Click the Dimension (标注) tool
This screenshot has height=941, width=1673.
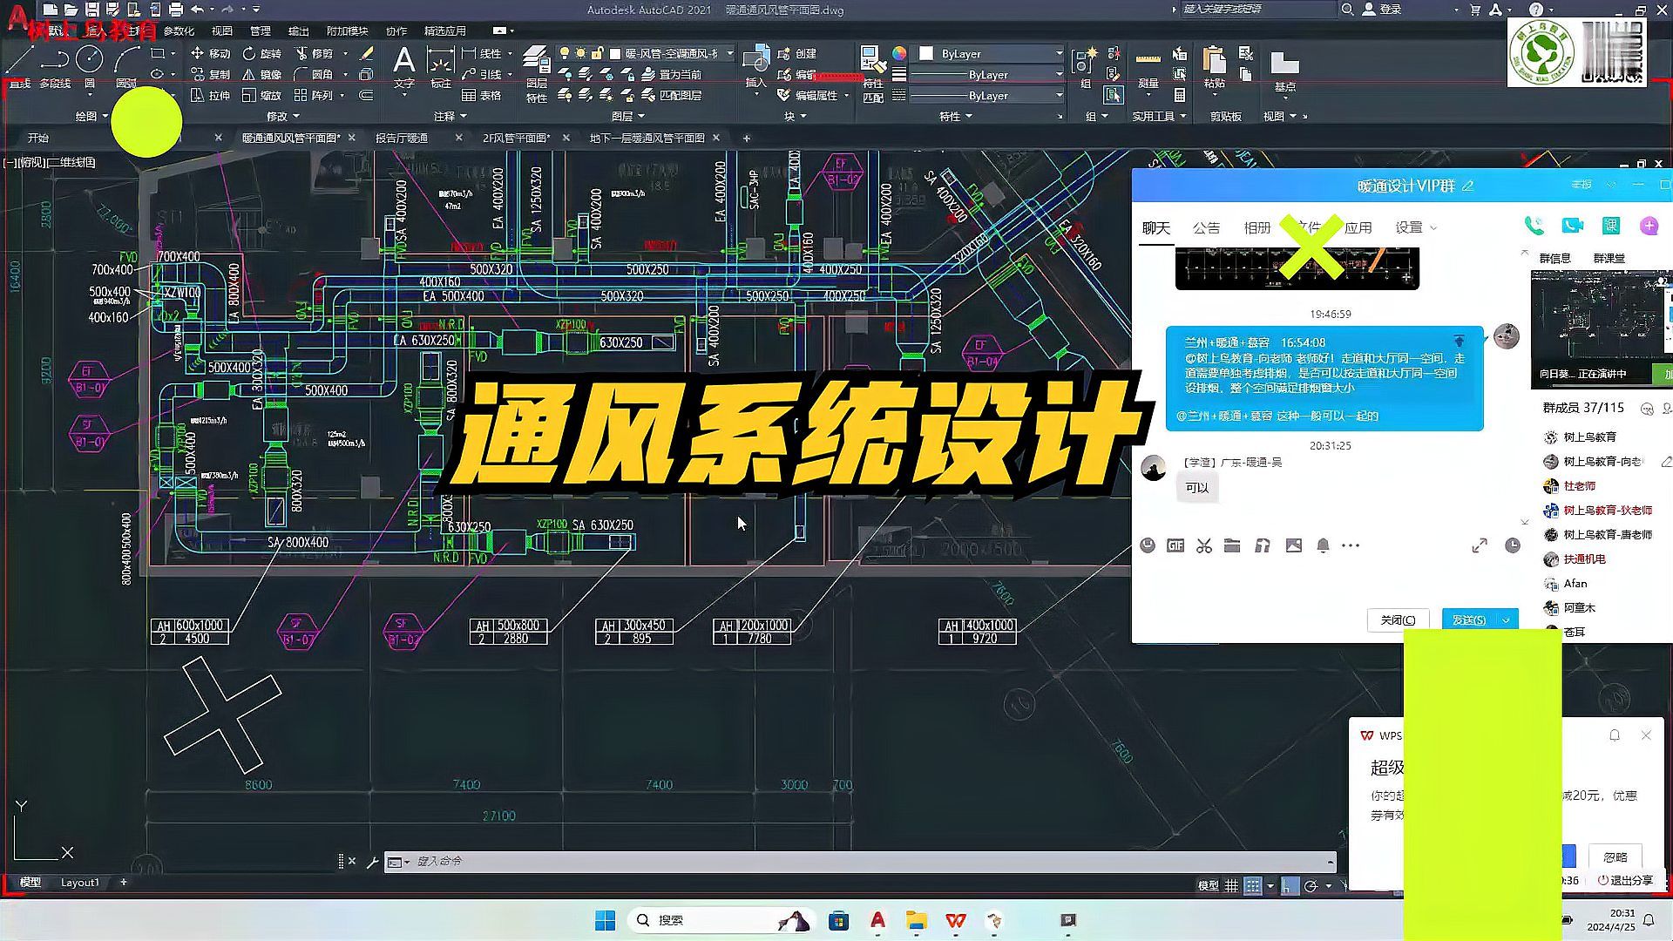[x=441, y=66]
